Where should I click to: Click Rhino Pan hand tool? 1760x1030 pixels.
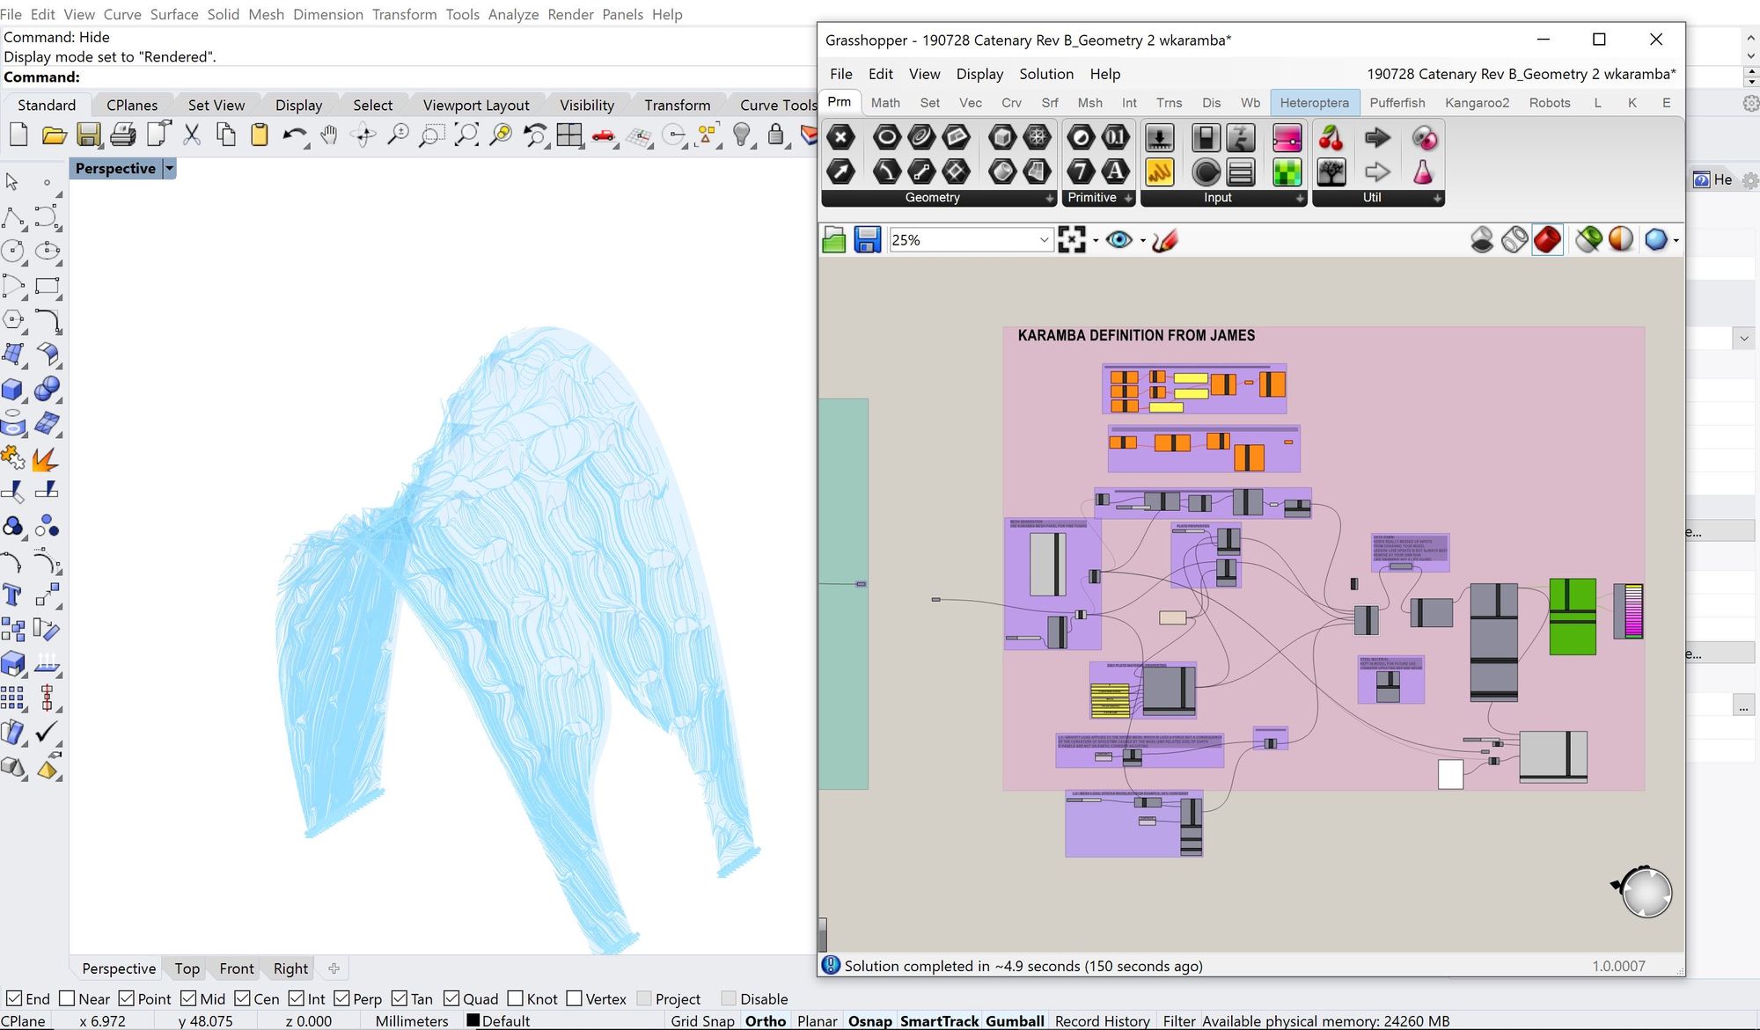(x=329, y=135)
